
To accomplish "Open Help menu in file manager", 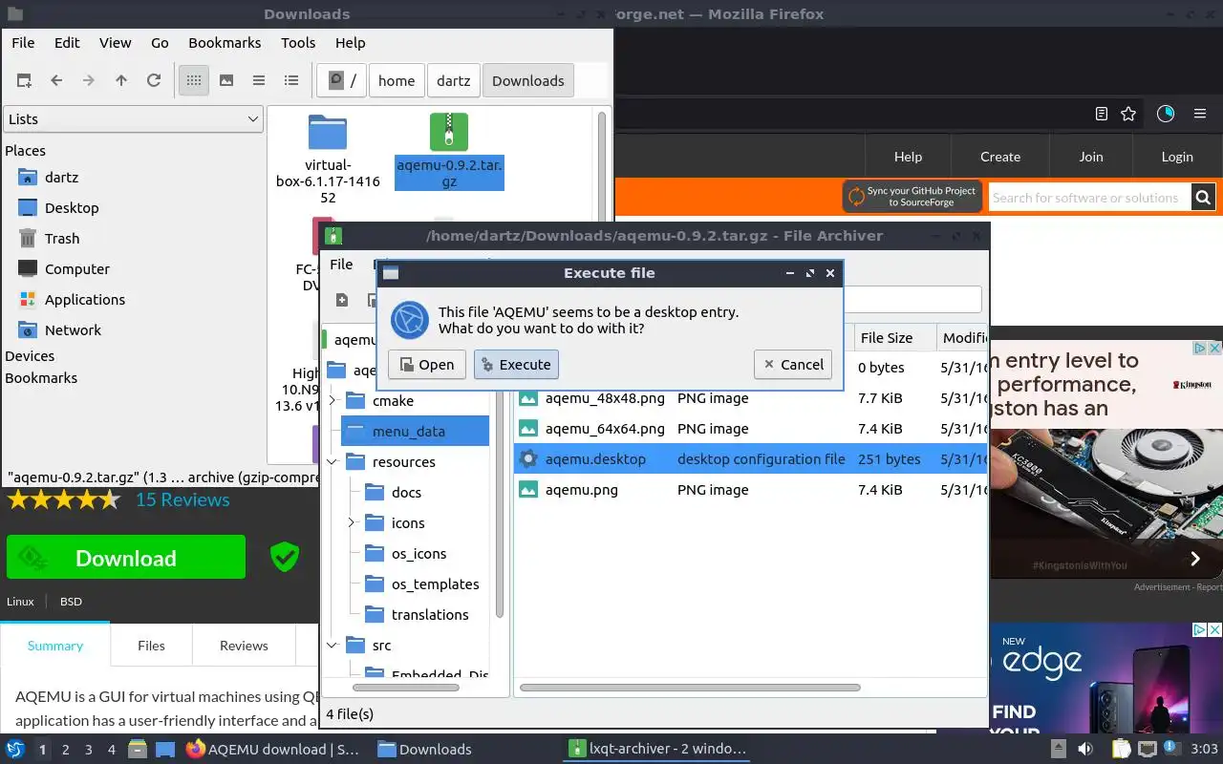I will [x=351, y=43].
